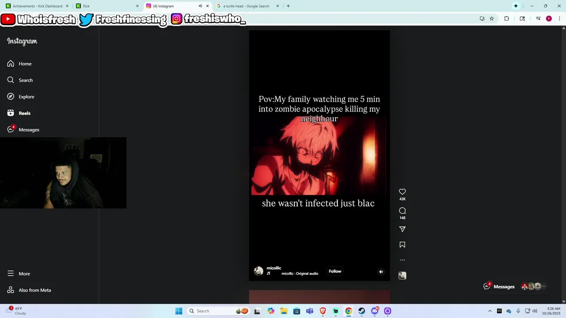Open the micollic username link
This screenshot has height=318, width=566.
tap(274, 268)
